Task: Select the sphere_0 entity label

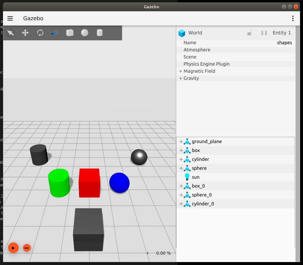Action: point(201,195)
